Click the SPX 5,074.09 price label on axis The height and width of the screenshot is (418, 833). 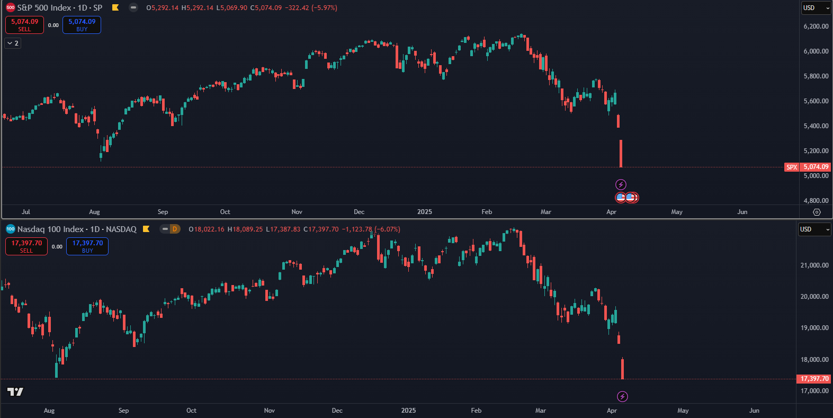click(x=814, y=167)
